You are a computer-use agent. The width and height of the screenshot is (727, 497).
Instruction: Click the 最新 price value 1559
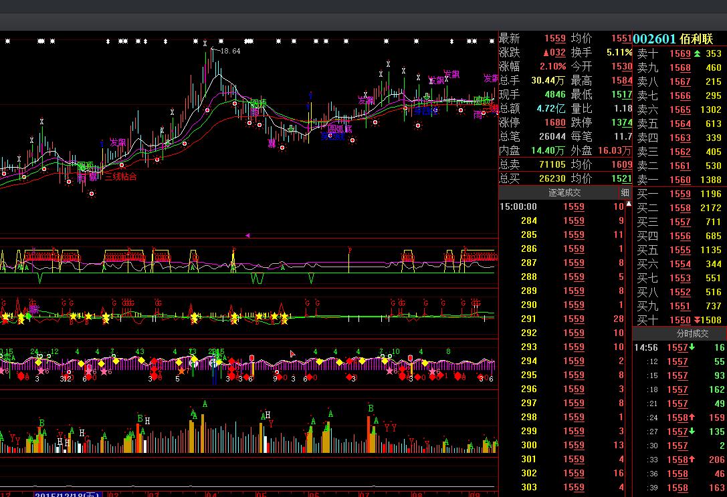coord(555,39)
